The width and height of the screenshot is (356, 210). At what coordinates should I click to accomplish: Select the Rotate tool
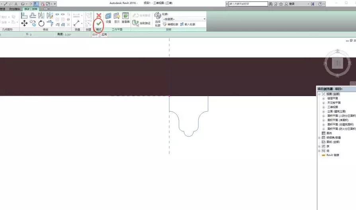(41, 23)
